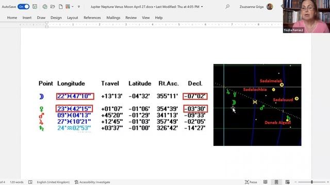The image size is (330, 185).
Task: Enable Focus mode from status bar
Action: (x=251, y=182)
